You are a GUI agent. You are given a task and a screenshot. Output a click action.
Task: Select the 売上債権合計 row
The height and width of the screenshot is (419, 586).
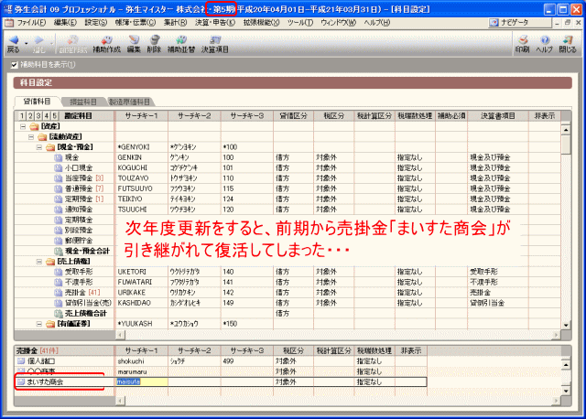click(x=288, y=313)
